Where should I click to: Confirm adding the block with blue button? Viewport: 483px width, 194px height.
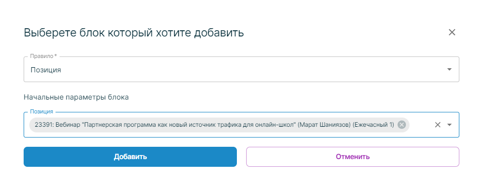(130, 157)
